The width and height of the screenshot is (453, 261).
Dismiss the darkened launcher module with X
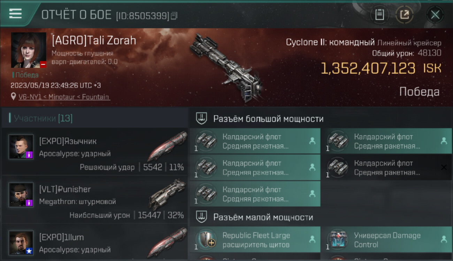point(444,167)
